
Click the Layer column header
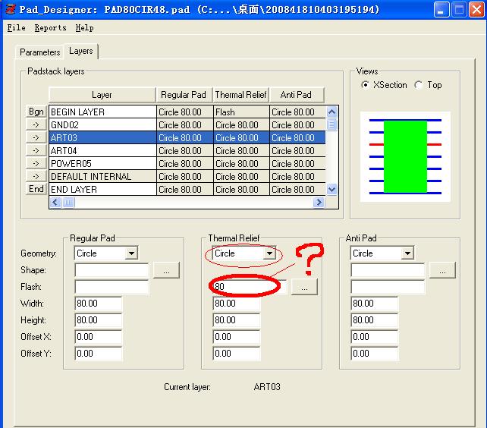[x=102, y=95]
